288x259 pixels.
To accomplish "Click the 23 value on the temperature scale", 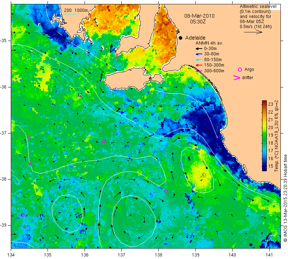I will point(271,104).
